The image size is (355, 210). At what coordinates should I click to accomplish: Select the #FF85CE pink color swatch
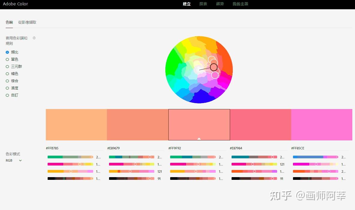click(322, 125)
